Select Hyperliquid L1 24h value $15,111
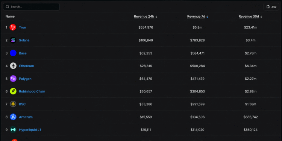The image size is (282, 141). 146,130
